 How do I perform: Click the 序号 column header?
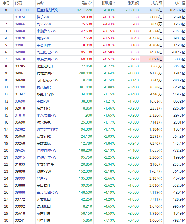pyautogui.click(x=6, y=3)
